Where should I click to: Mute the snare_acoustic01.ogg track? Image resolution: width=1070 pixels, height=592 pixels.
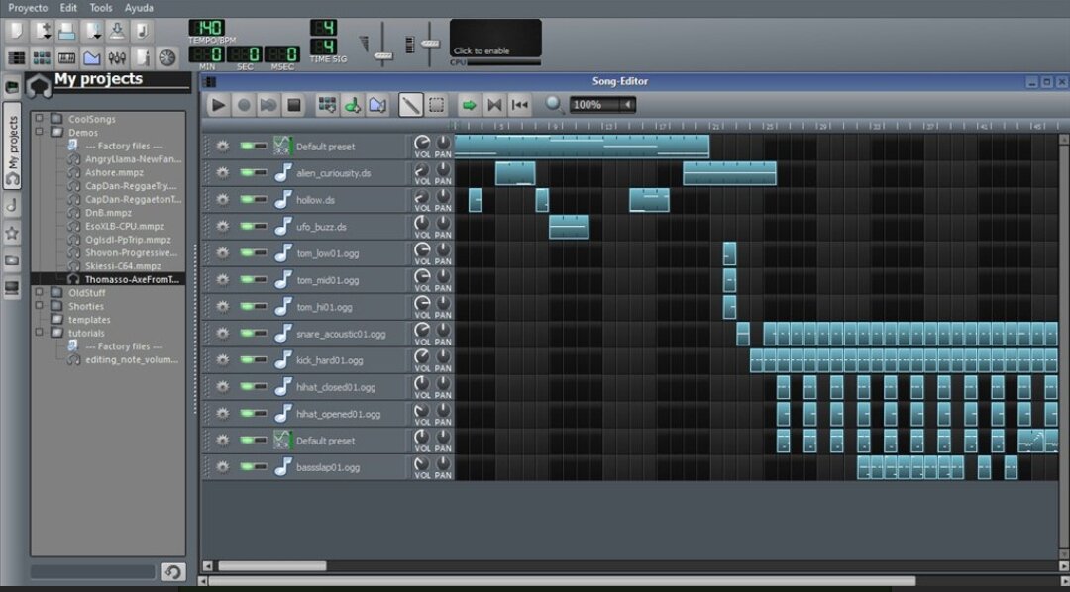click(x=247, y=334)
